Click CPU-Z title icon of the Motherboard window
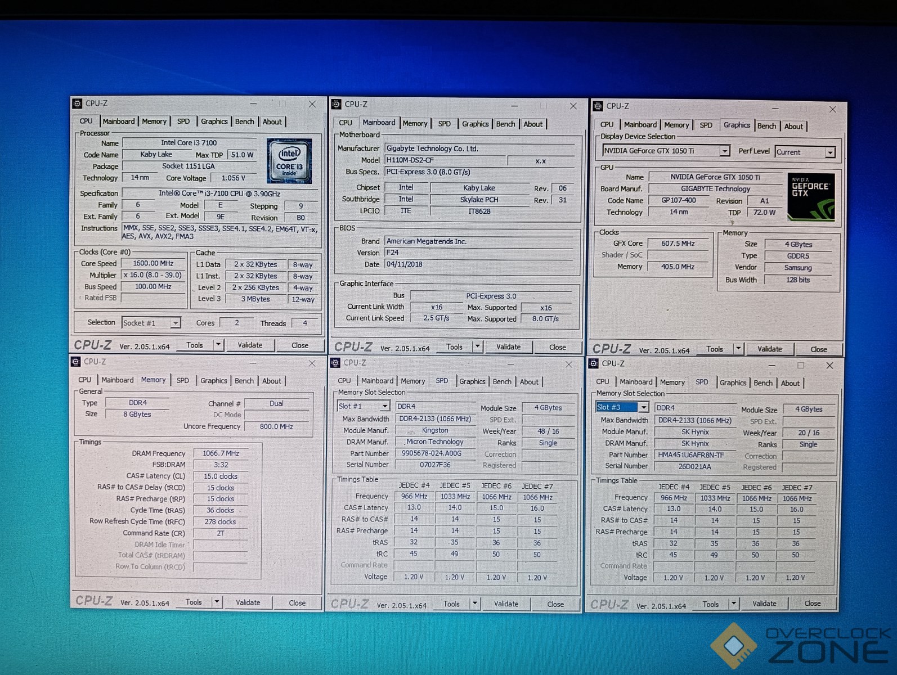Image resolution: width=897 pixels, height=675 pixels. pos(337,104)
